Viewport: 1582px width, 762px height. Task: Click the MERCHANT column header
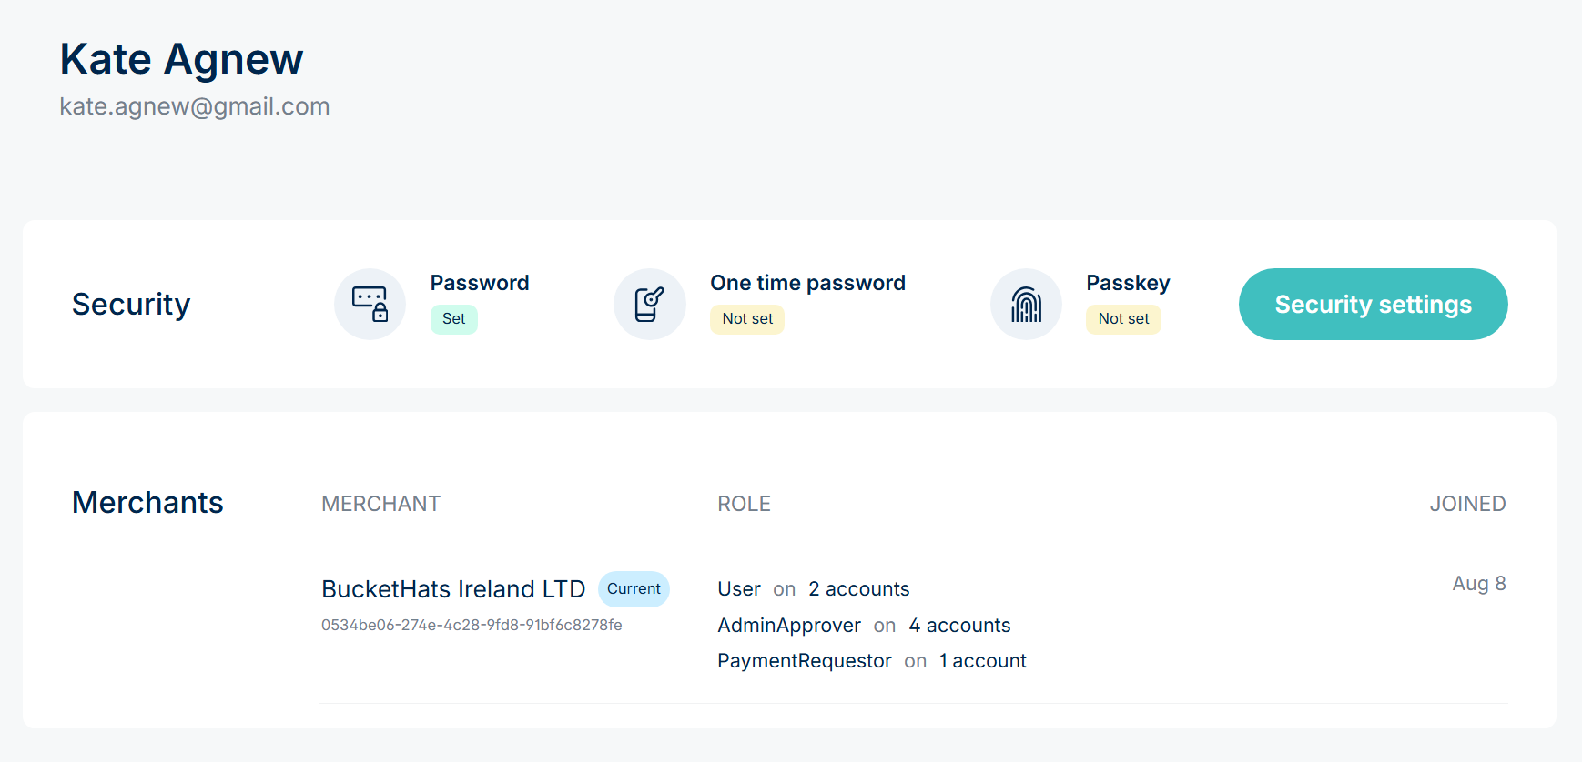point(380,504)
